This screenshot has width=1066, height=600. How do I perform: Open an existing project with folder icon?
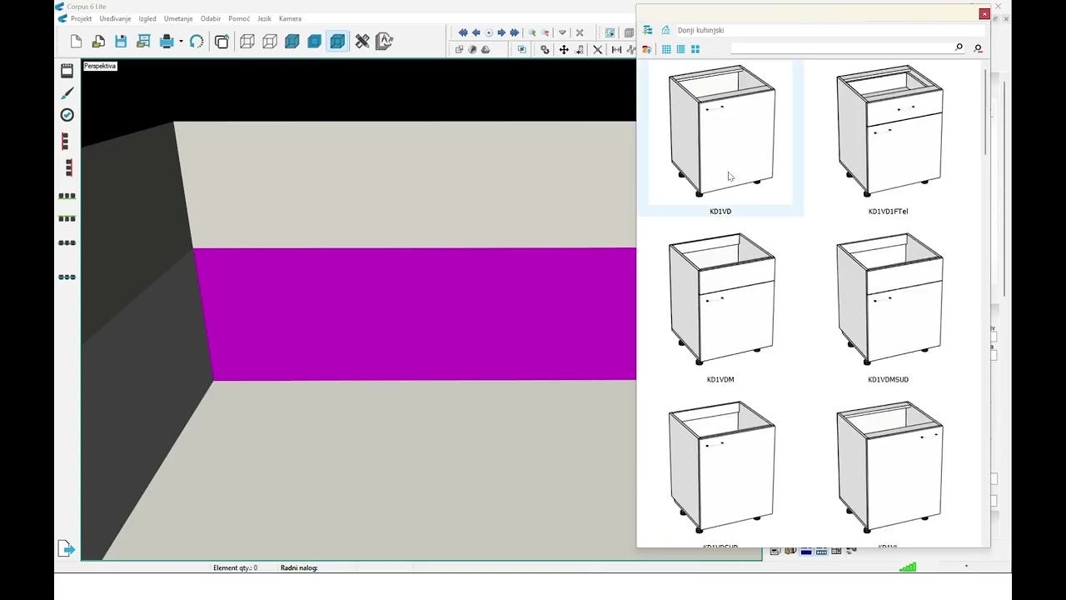click(x=98, y=42)
